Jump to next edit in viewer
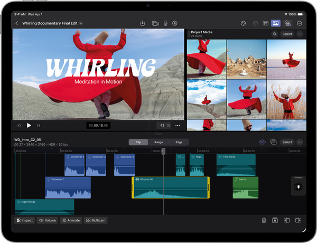Image resolution: width=317 pixels, height=243 pixels. click(x=39, y=126)
